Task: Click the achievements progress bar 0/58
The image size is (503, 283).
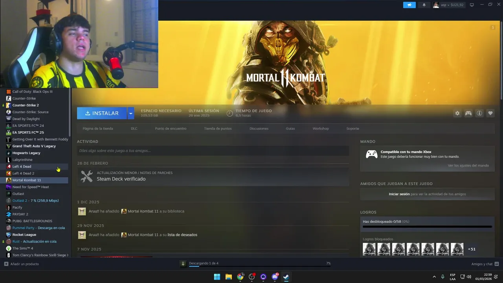Action: pyautogui.click(x=427, y=227)
